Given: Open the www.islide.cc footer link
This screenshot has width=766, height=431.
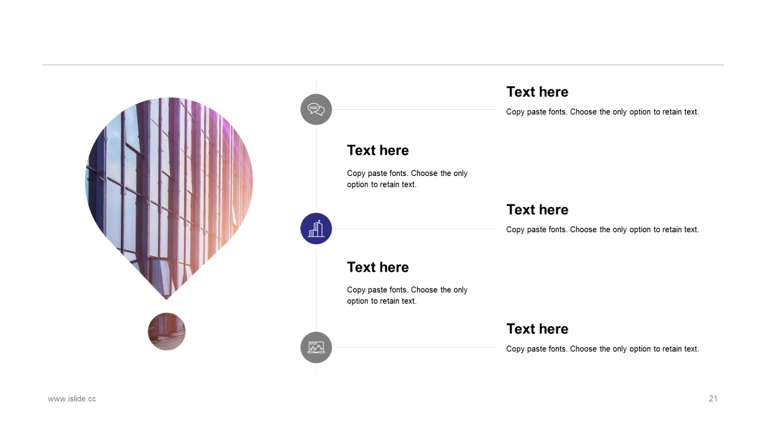Looking at the screenshot, I should [72, 399].
